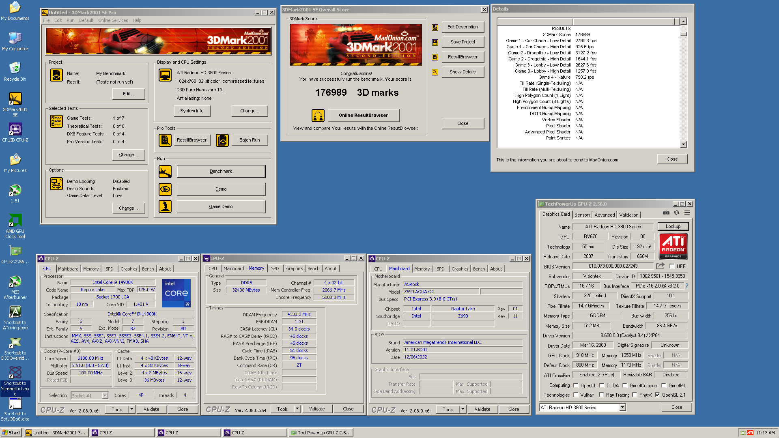This screenshot has height=438, width=779.
Task: Open GPU-Z.2.56 desktop icon
Action: pos(15,254)
